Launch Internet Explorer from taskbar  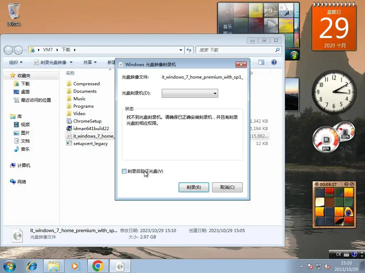point(32,266)
